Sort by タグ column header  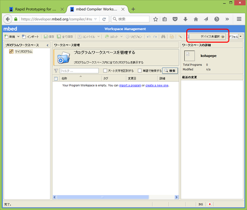114,79
